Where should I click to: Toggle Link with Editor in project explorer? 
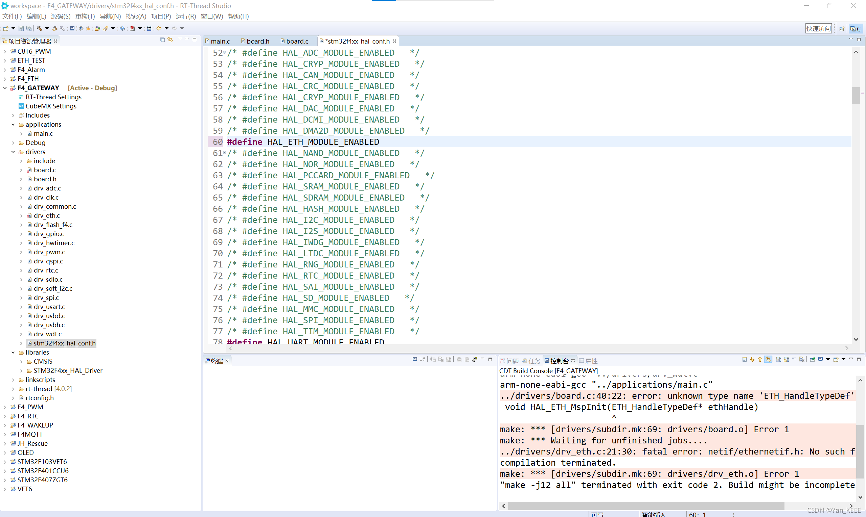pos(170,40)
